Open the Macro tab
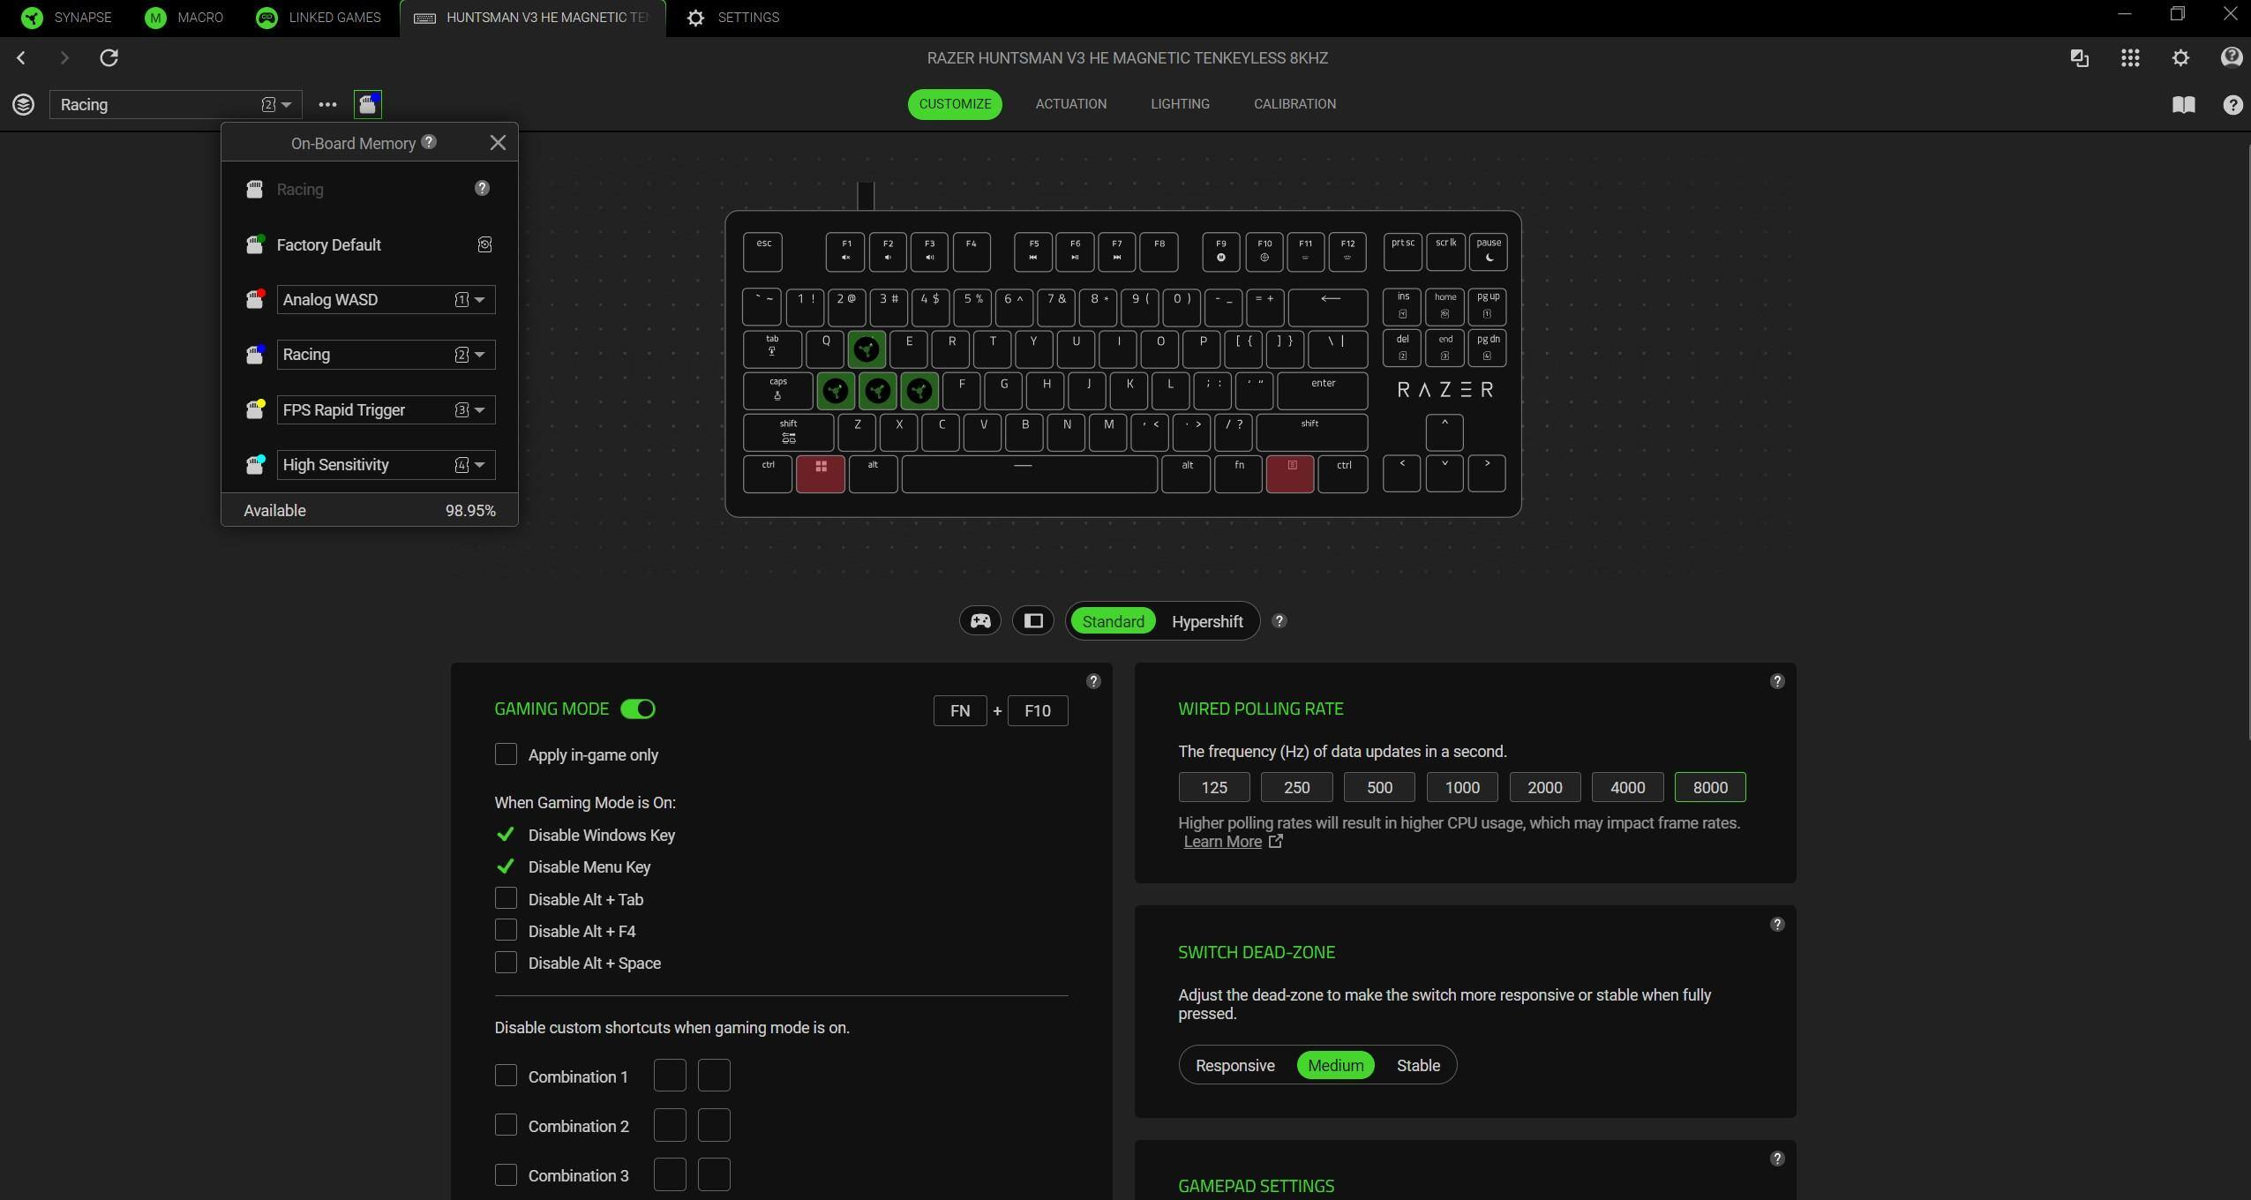 coord(184,18)
